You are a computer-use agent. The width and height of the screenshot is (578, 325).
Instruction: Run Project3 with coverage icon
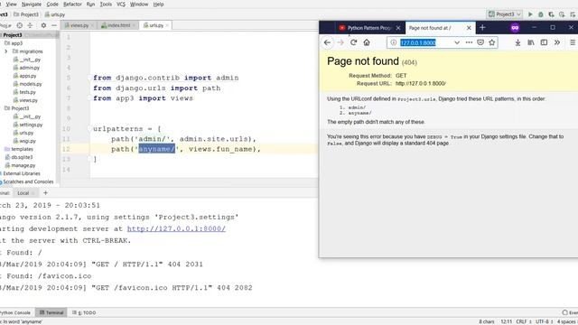[x=551, y=14]
